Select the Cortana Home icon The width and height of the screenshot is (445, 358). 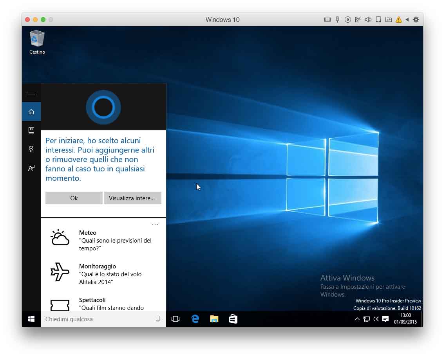coord(31,112)
